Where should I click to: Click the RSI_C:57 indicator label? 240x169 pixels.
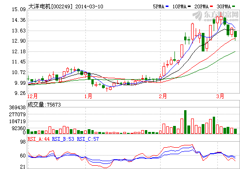pyautogui.click(x=88, y=139)
